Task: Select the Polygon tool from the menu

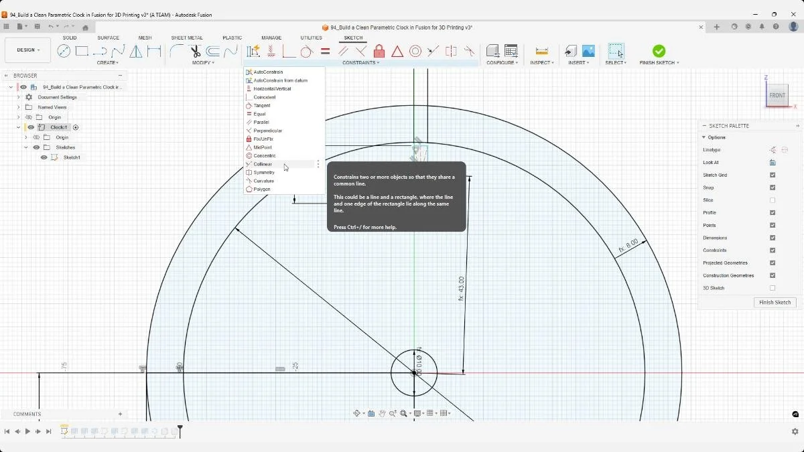Action: 261,189
